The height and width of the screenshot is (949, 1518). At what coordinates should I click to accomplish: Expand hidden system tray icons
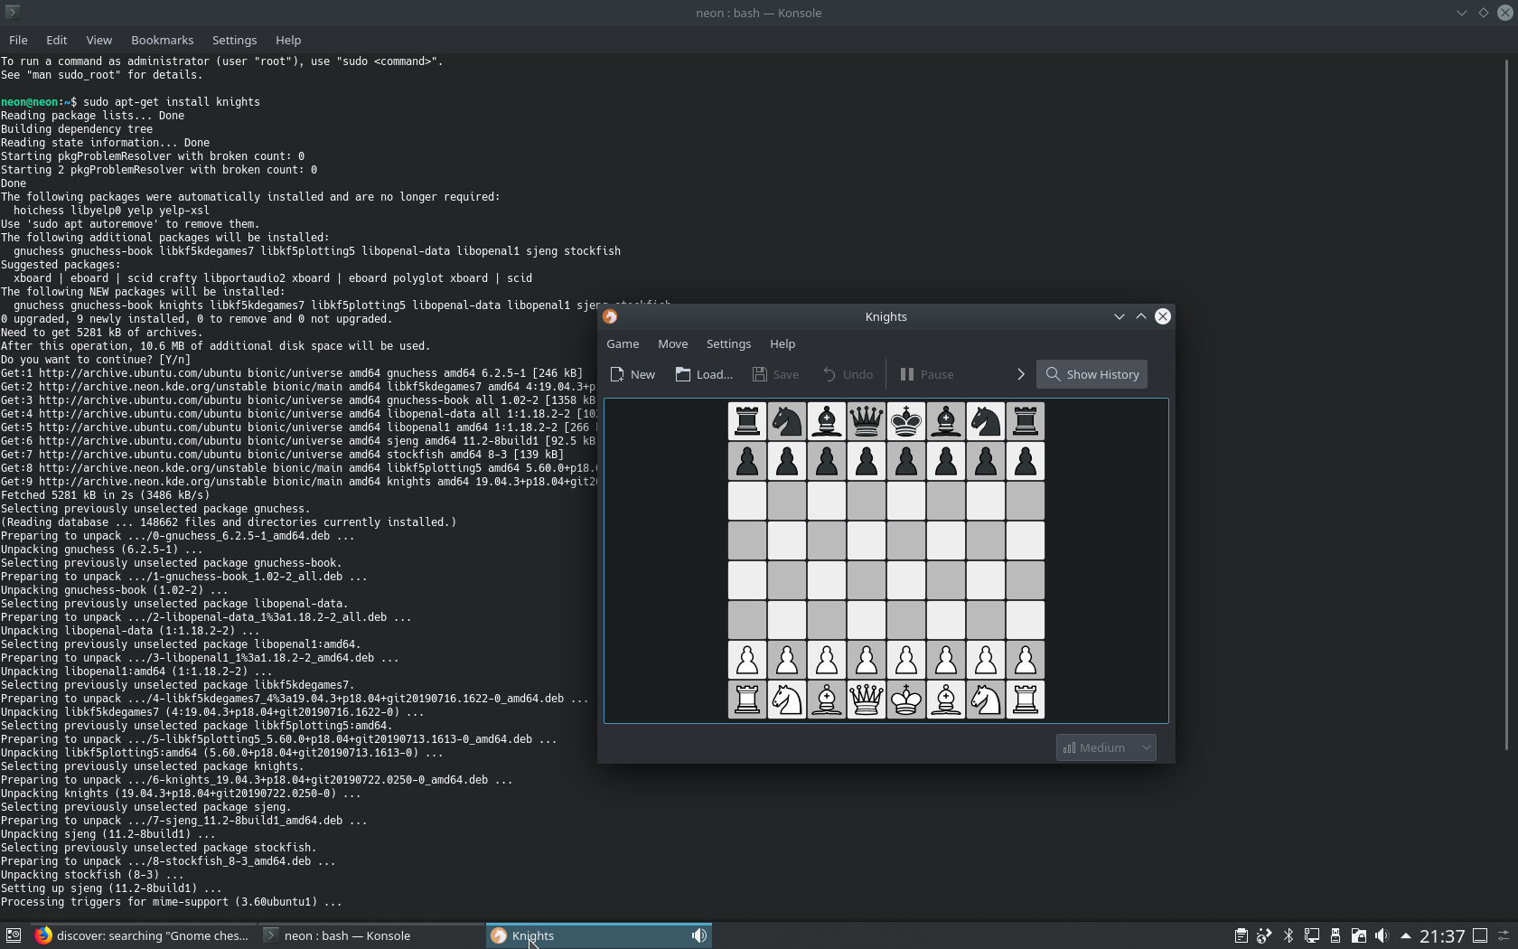coord(1406,935)
